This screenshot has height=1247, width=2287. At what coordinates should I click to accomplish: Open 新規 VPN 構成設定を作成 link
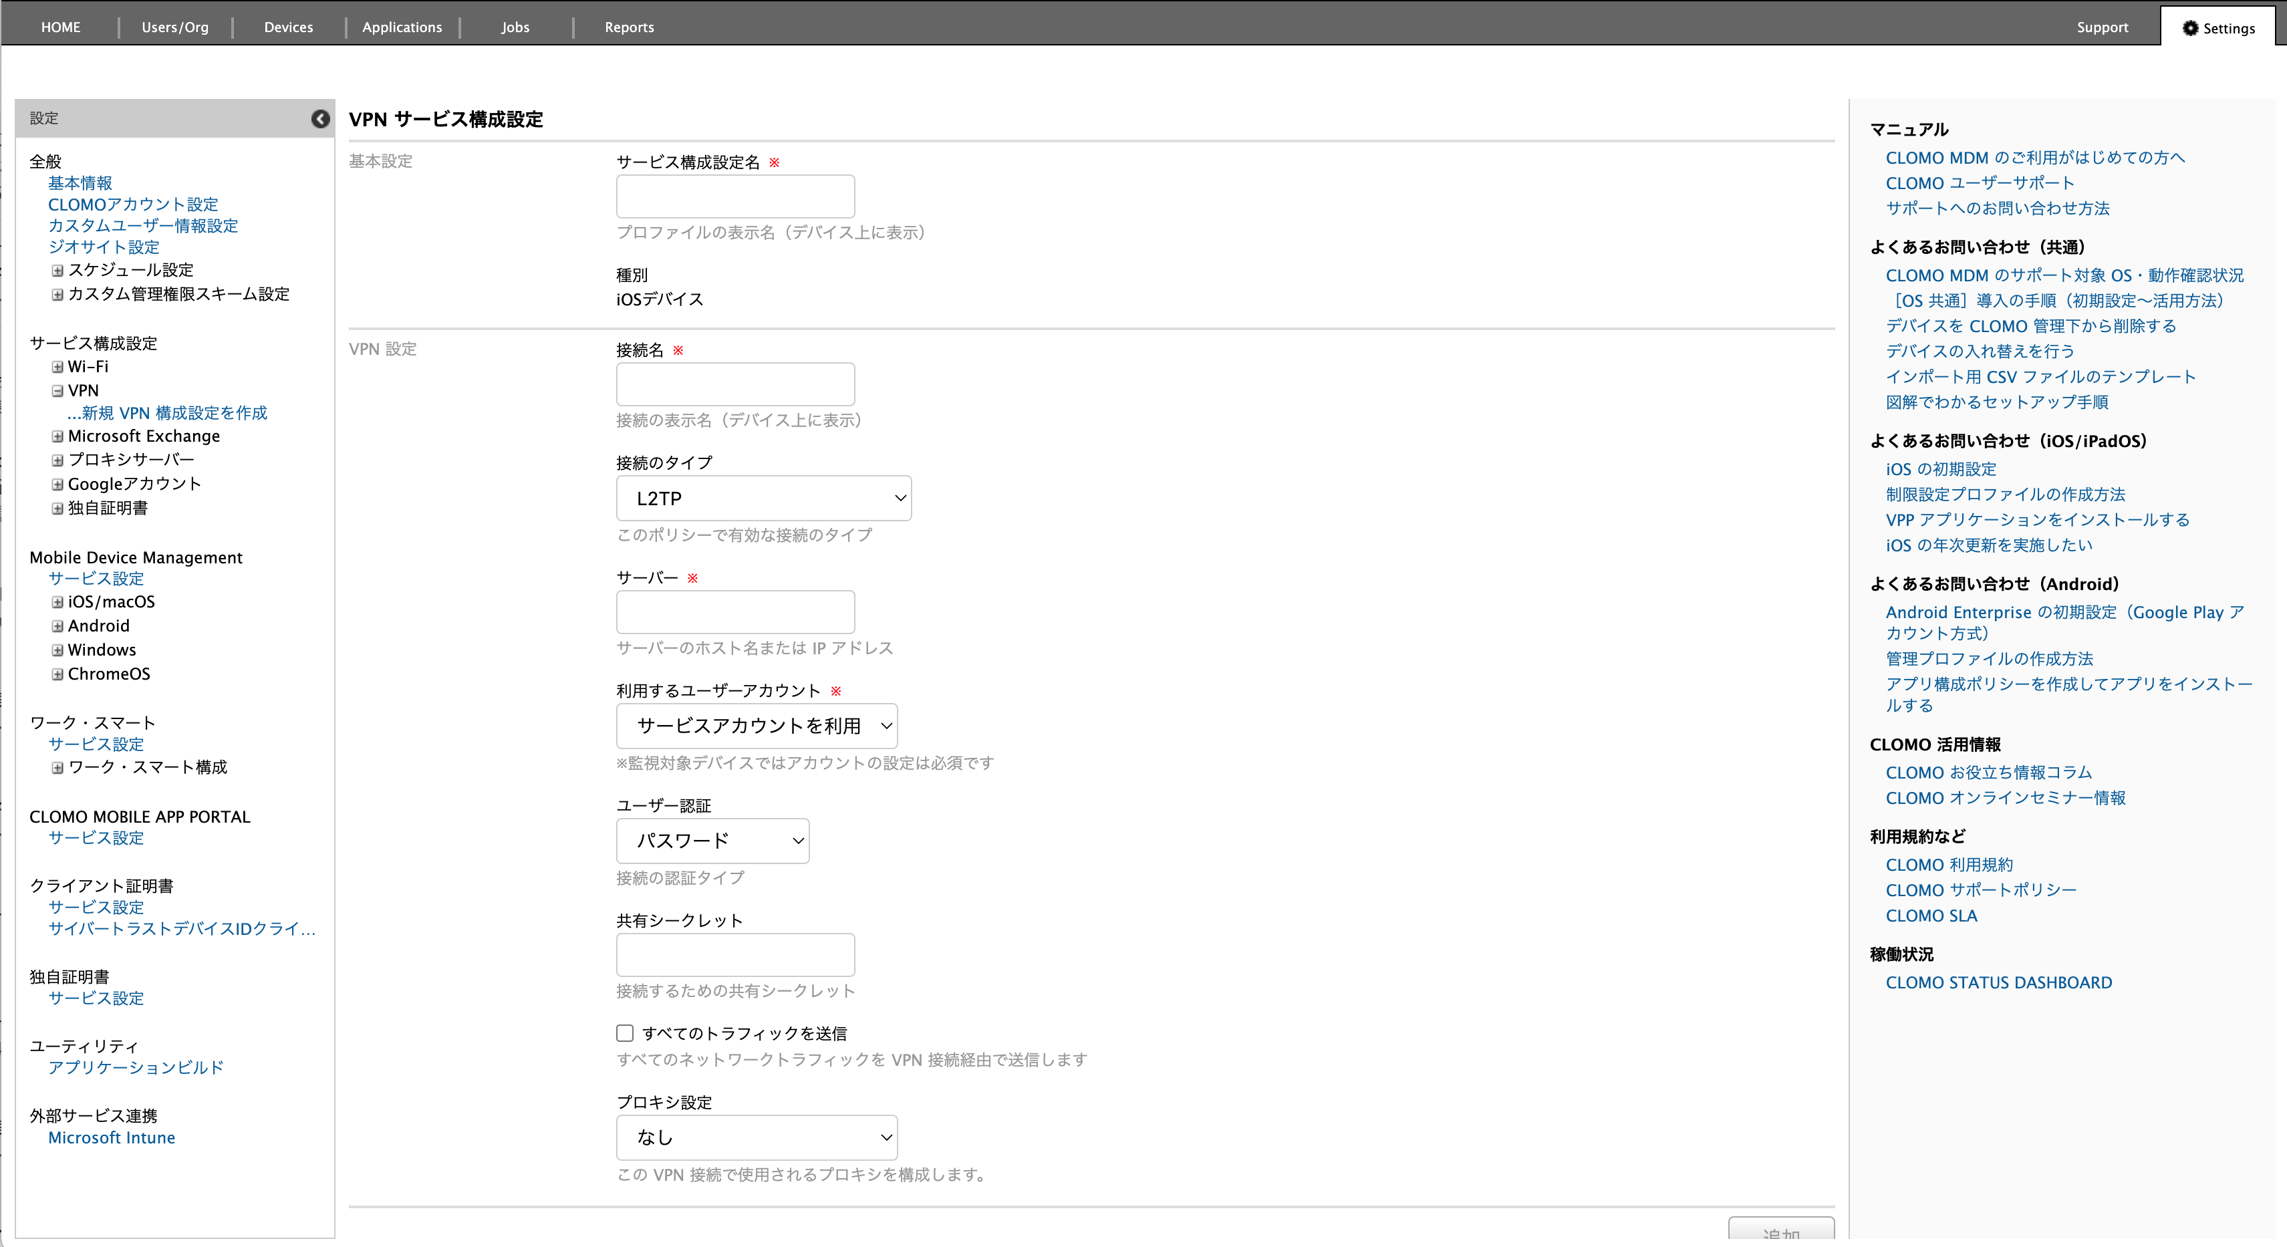[x=167, y=414]
